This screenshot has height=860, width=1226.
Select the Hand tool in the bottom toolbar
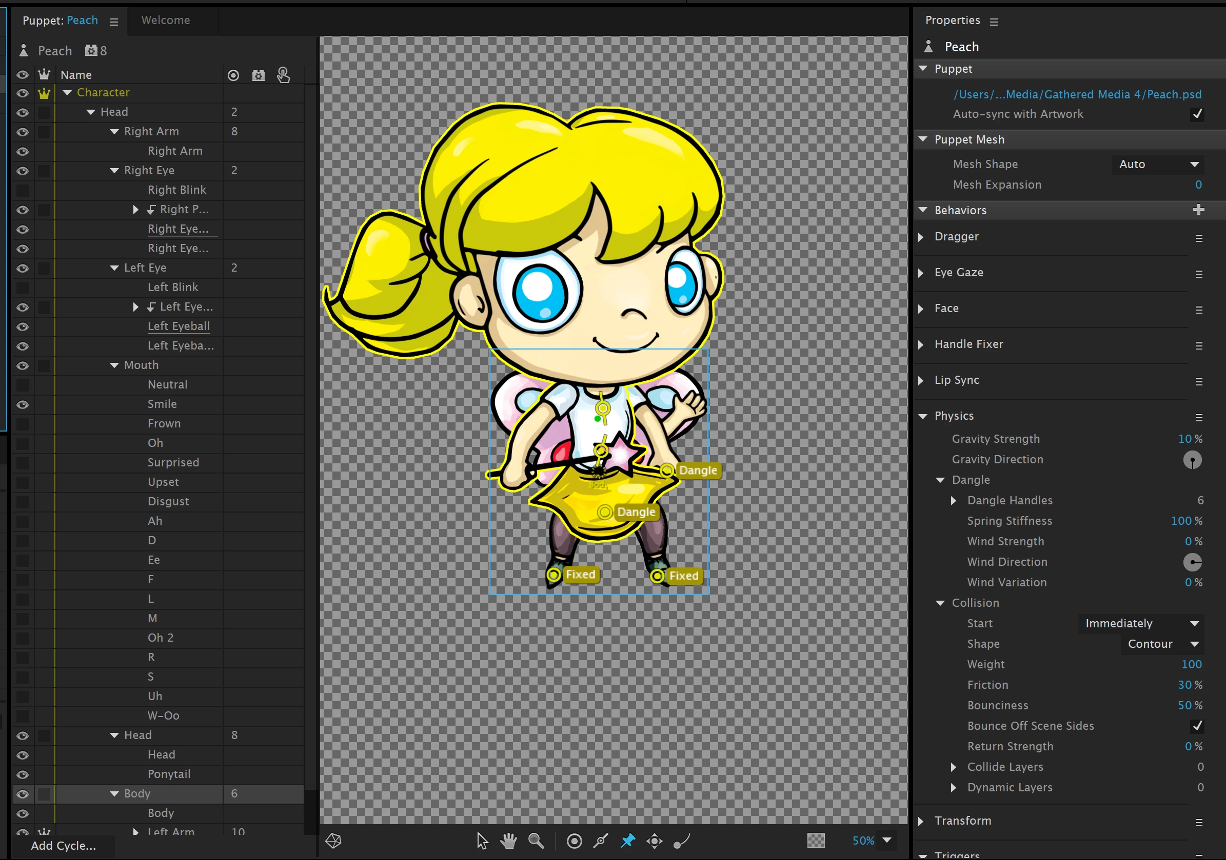point(509,842)
